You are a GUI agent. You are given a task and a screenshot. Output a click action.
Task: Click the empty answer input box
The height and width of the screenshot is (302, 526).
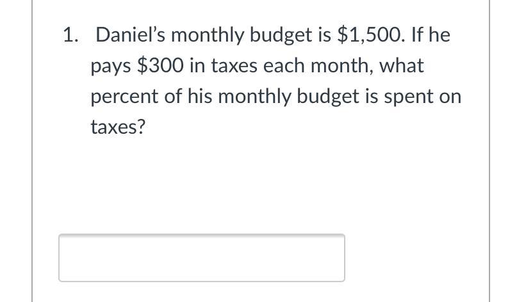pos(202,258)
